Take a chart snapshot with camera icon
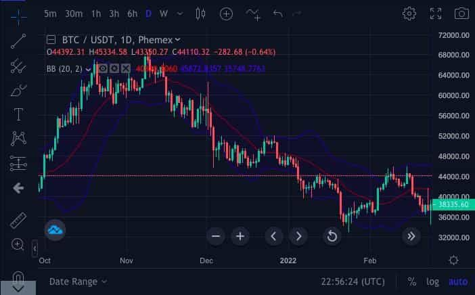Viewport: 475px width, 295px height. point(461,14)
